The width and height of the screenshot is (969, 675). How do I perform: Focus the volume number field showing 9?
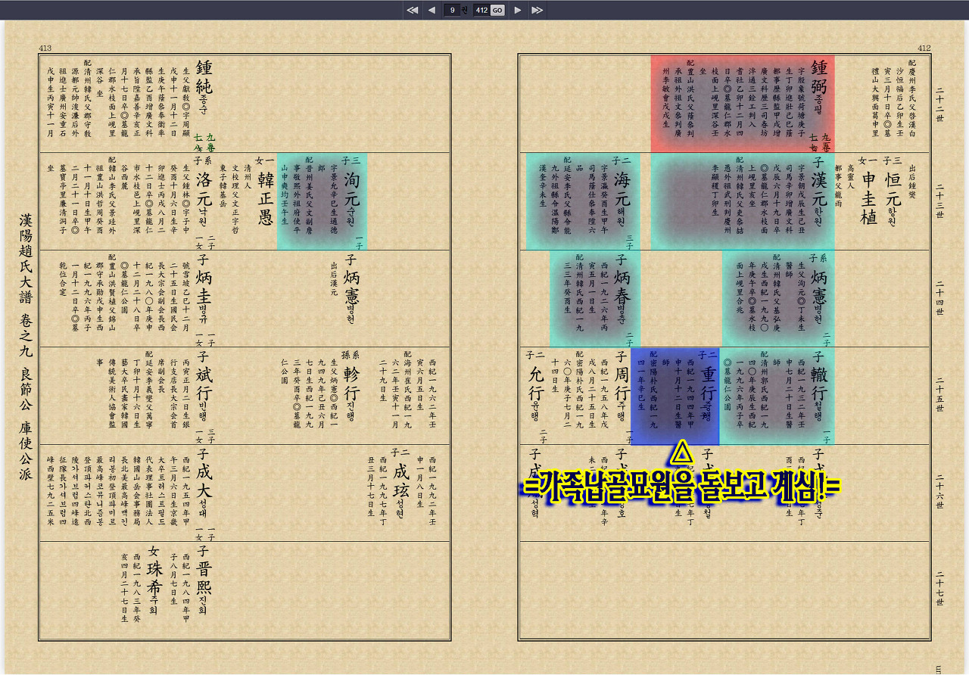[x=452, y=10]
